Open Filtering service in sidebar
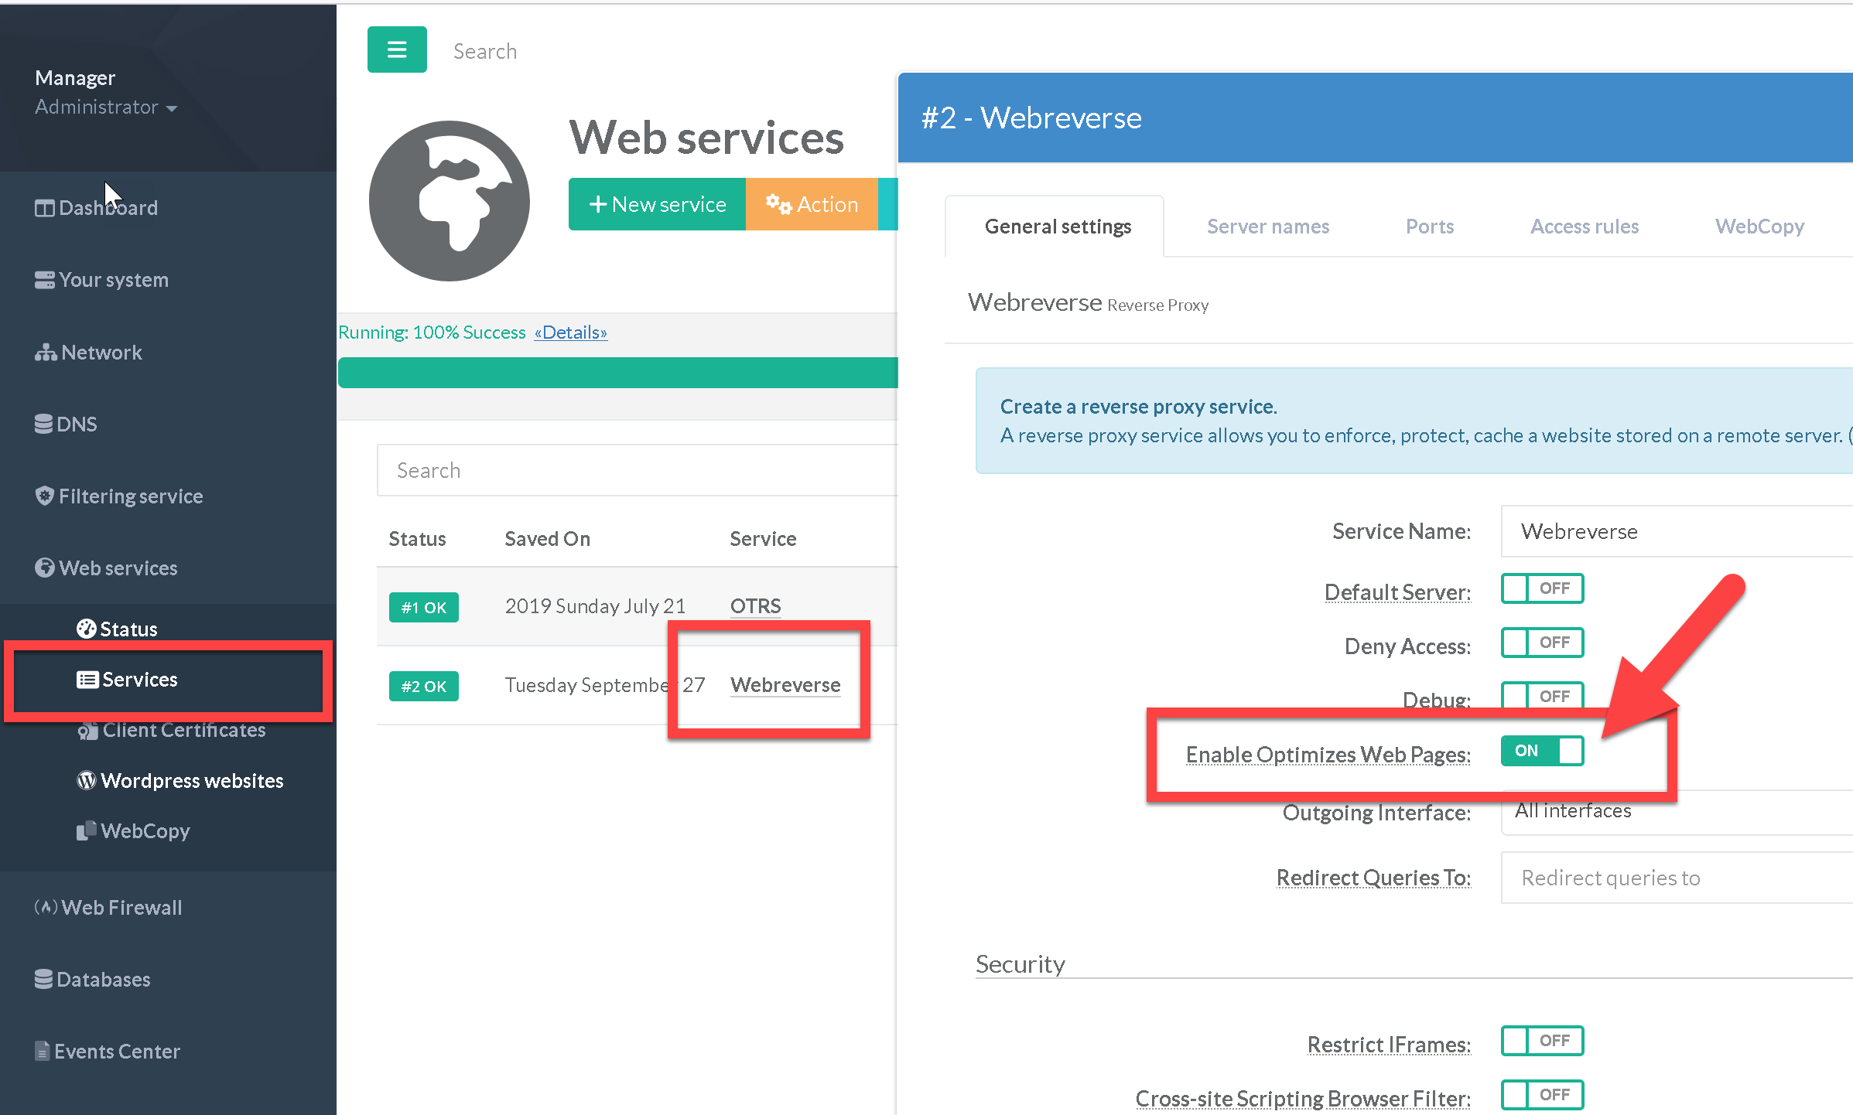The image size is (1853, 1115). coord(119,496)
